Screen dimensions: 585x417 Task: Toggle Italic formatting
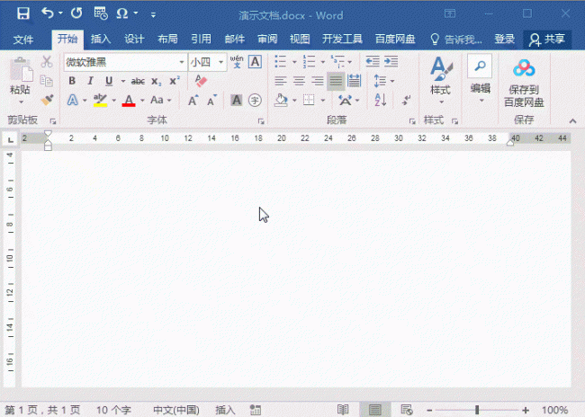(x=90, y=81)
